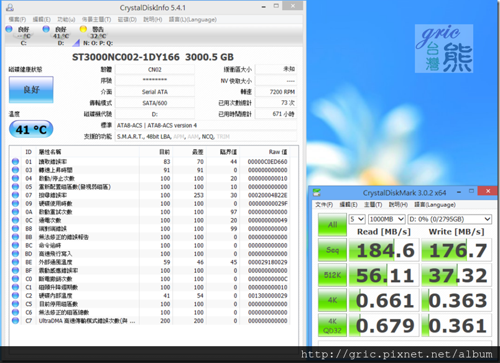The width and height of the screenshot is (500, 363).
Task: Click the 4K QD32 read result 0.679
Action: tap(384, 325)
